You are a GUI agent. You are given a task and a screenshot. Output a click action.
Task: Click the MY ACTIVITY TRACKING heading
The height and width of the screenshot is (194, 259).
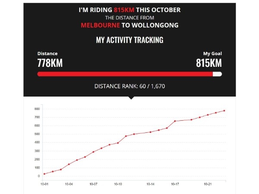pyautogui.click(x=129, y=40)
